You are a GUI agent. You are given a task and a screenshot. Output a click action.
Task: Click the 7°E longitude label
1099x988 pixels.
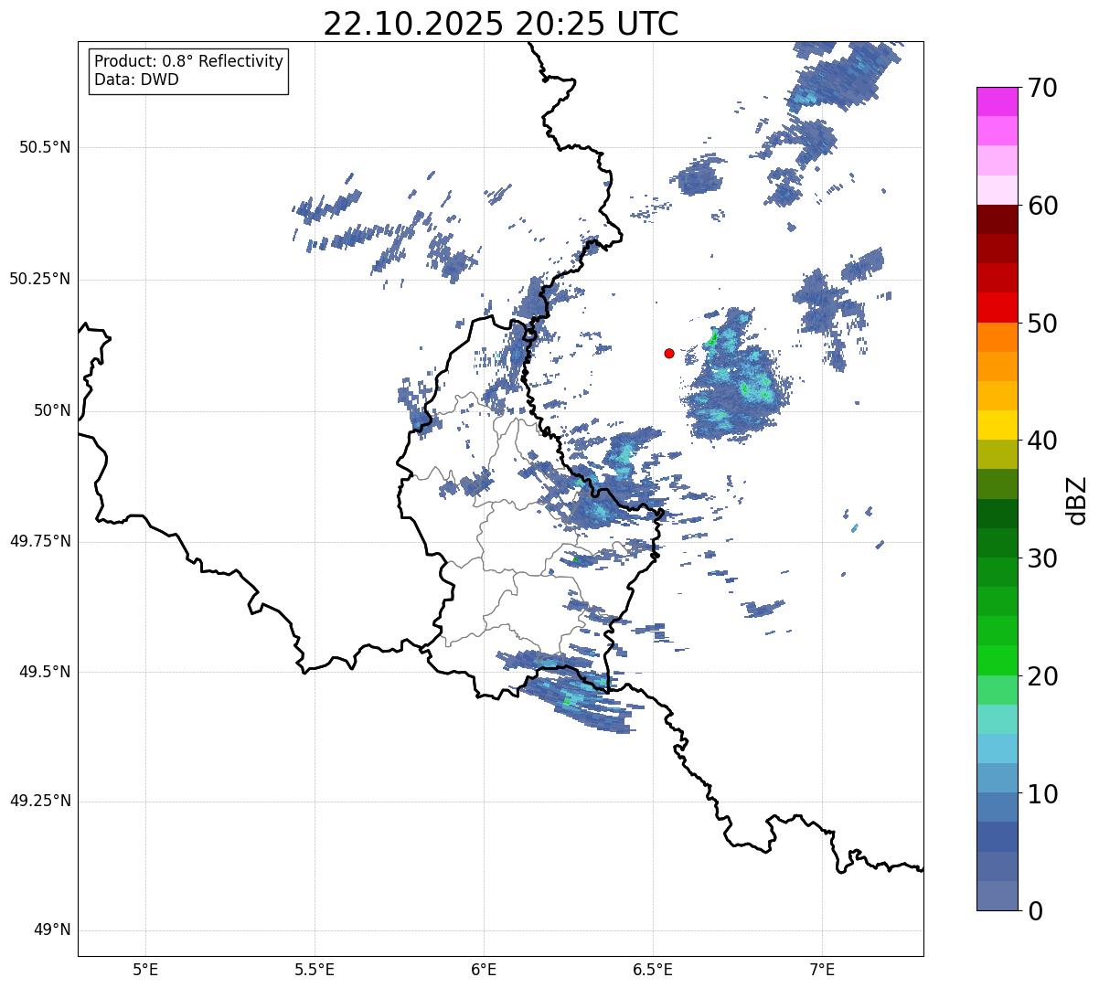pos(822,970)
